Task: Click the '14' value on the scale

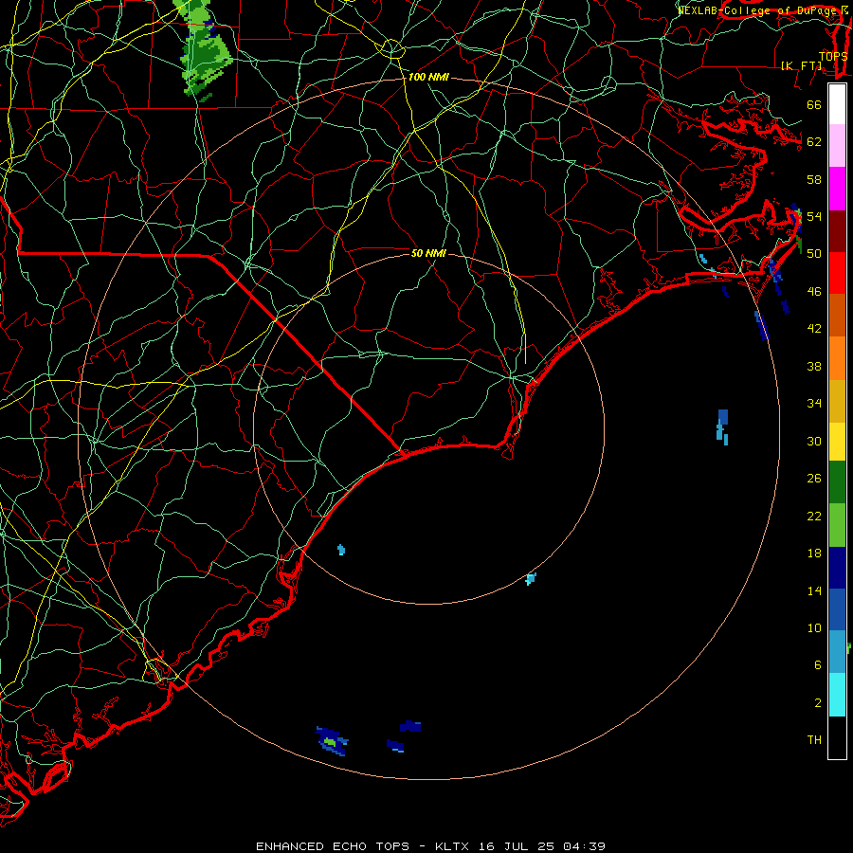Action: pos(814,590)
